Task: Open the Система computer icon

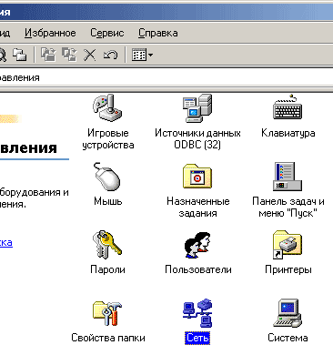Action: tap(288, 313)
